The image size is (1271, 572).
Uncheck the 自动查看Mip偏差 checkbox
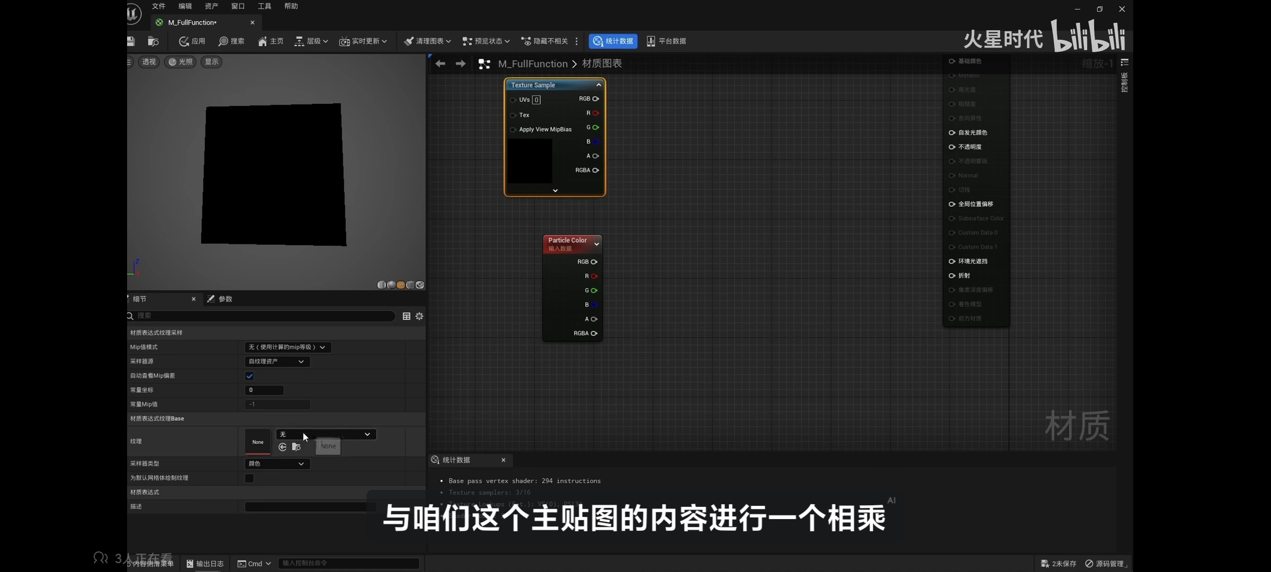(x=249, y=376)
